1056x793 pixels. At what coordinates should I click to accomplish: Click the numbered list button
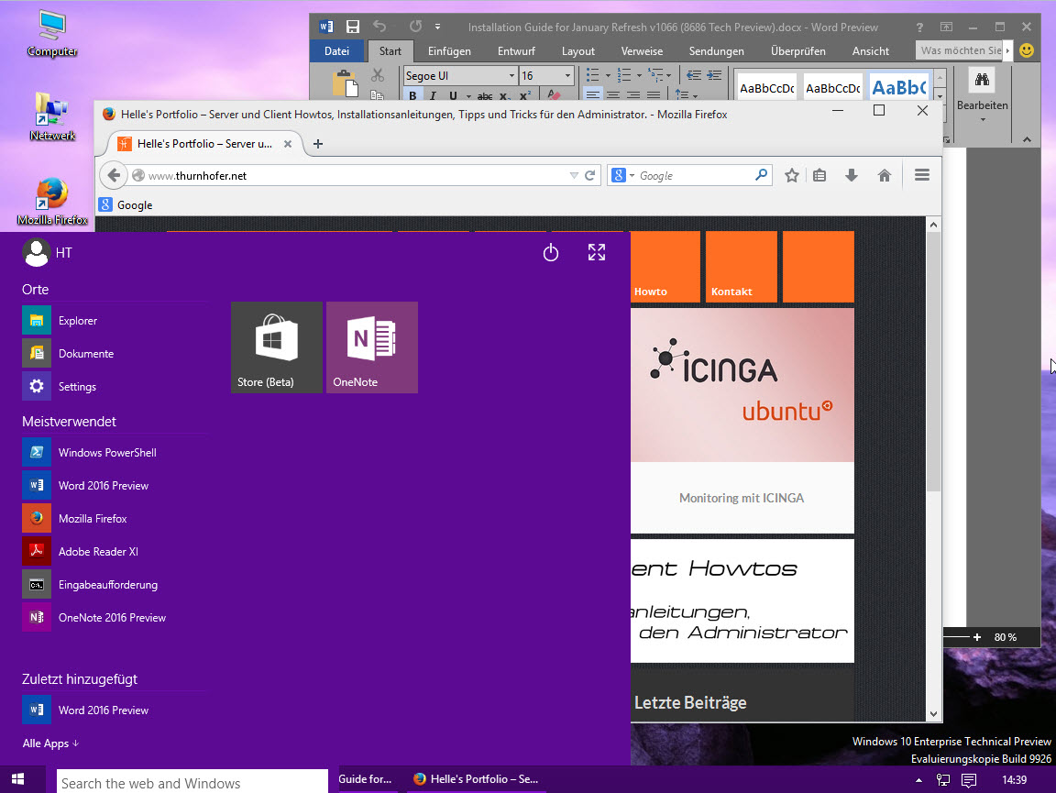coord(624,75)
